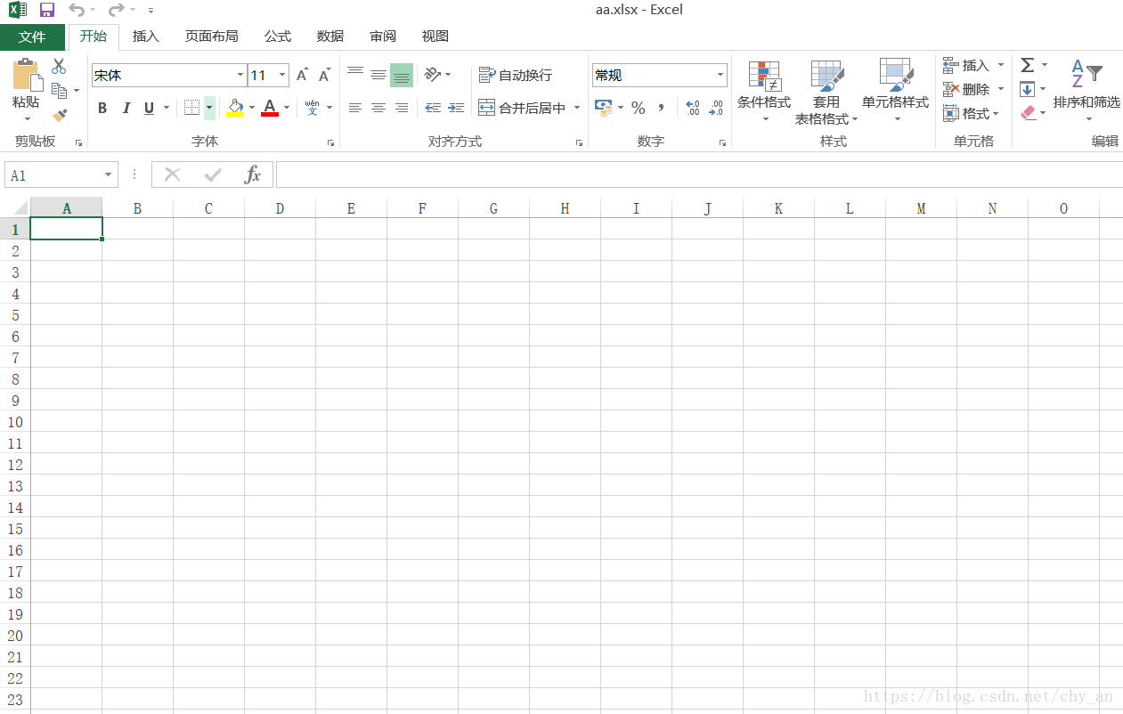Click the Clear eraser icon
This screenshot has height=714, width=1123.
pos(1028,113)
